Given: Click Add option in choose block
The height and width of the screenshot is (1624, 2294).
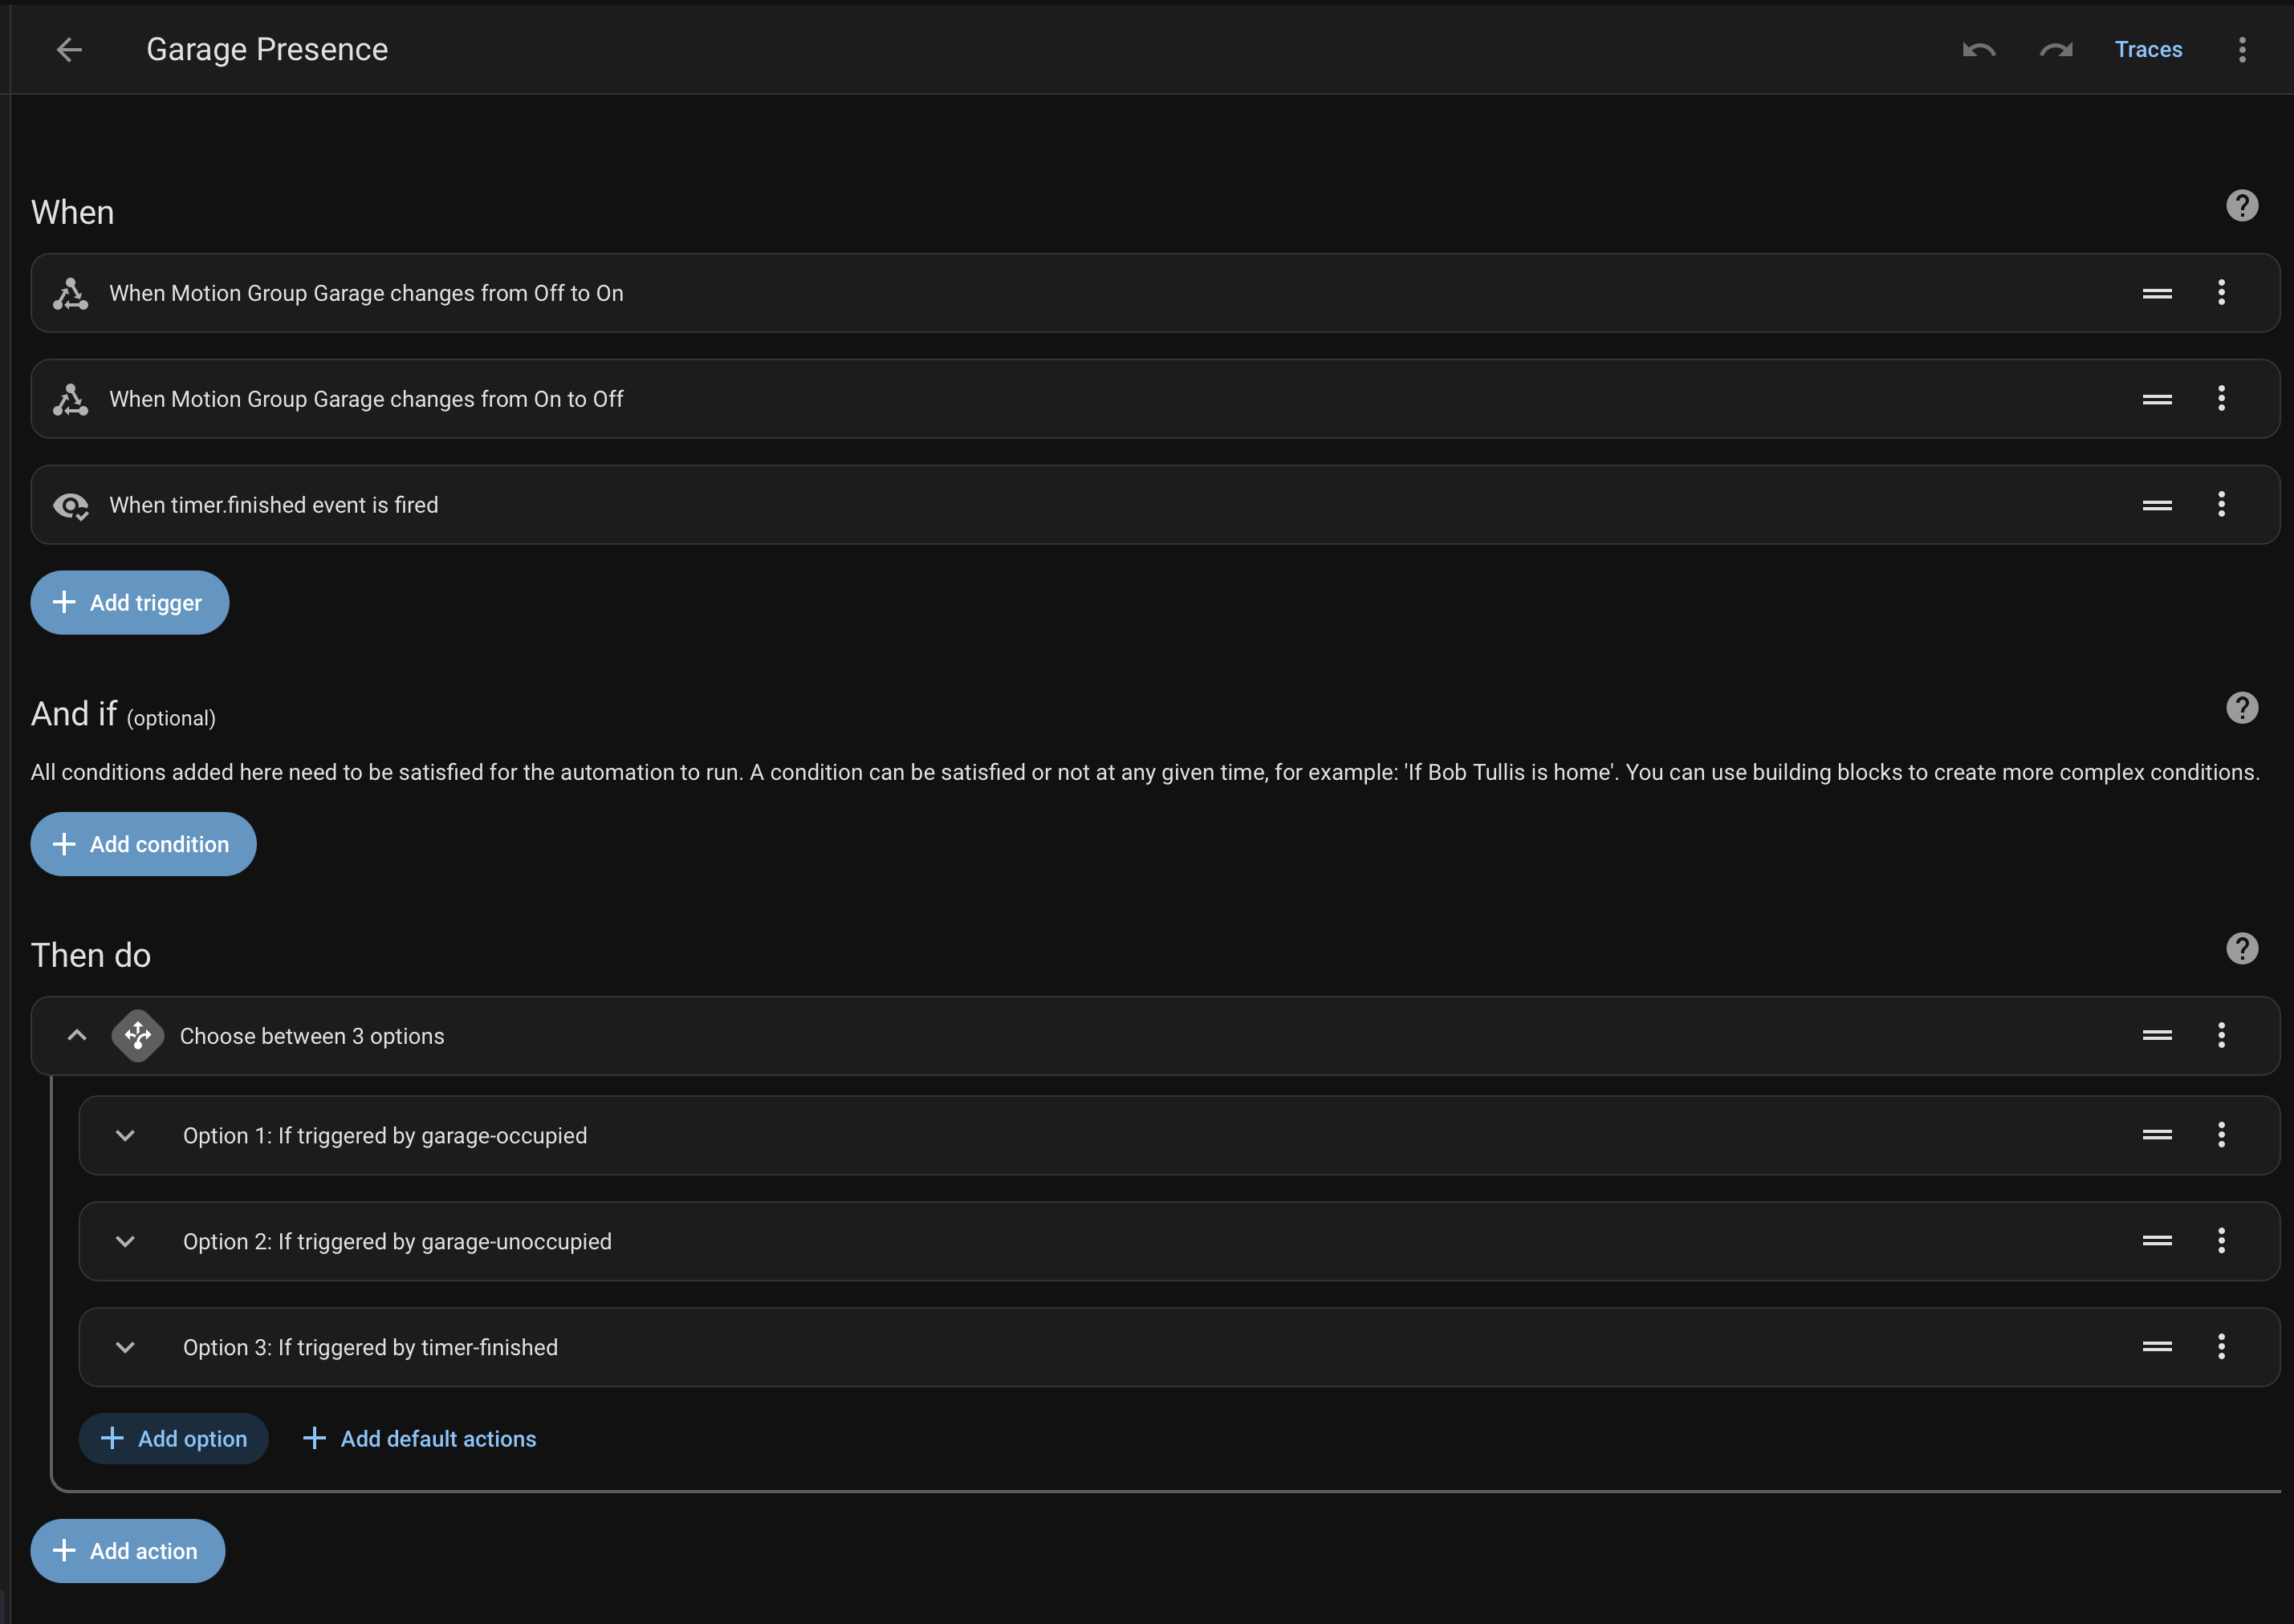Looking at the screenshot, I should [174, 1438].
